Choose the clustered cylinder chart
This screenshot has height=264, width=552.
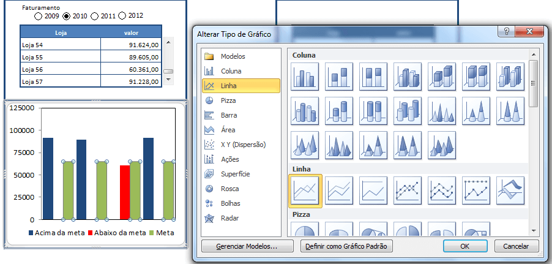point(305,111)
